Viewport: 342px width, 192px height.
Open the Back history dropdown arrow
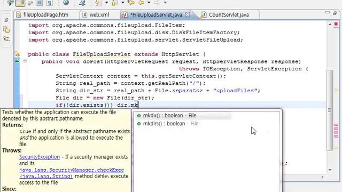click(x=149, y=3)
